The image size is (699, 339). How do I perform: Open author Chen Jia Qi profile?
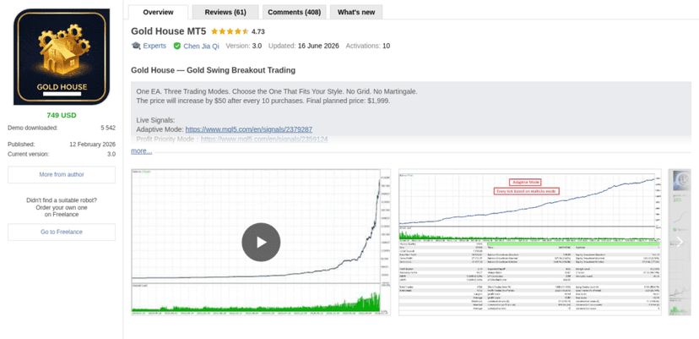(x=201, y=46)
